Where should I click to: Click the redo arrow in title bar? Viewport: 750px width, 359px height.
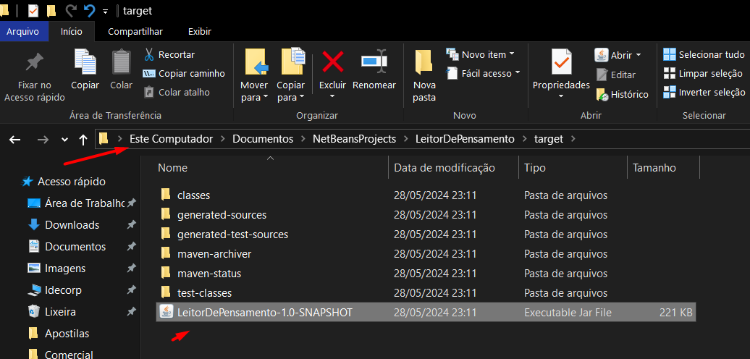(x=71, y=11)
